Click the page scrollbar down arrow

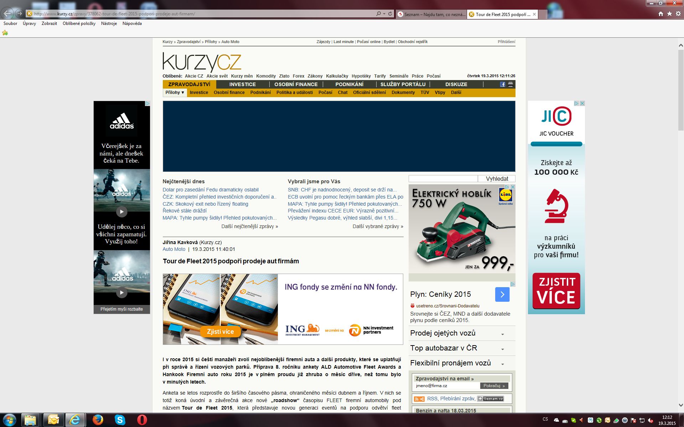click(681, 405)
